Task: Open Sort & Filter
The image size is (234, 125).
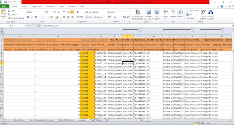Action: click(x=203, y=14)
